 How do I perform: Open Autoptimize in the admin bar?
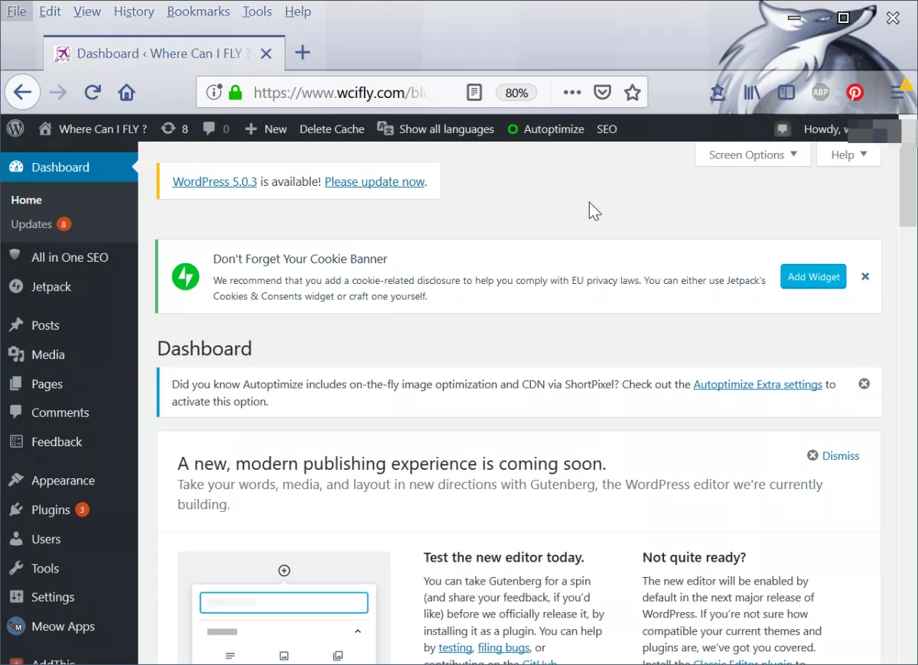(x=545, y=129)
